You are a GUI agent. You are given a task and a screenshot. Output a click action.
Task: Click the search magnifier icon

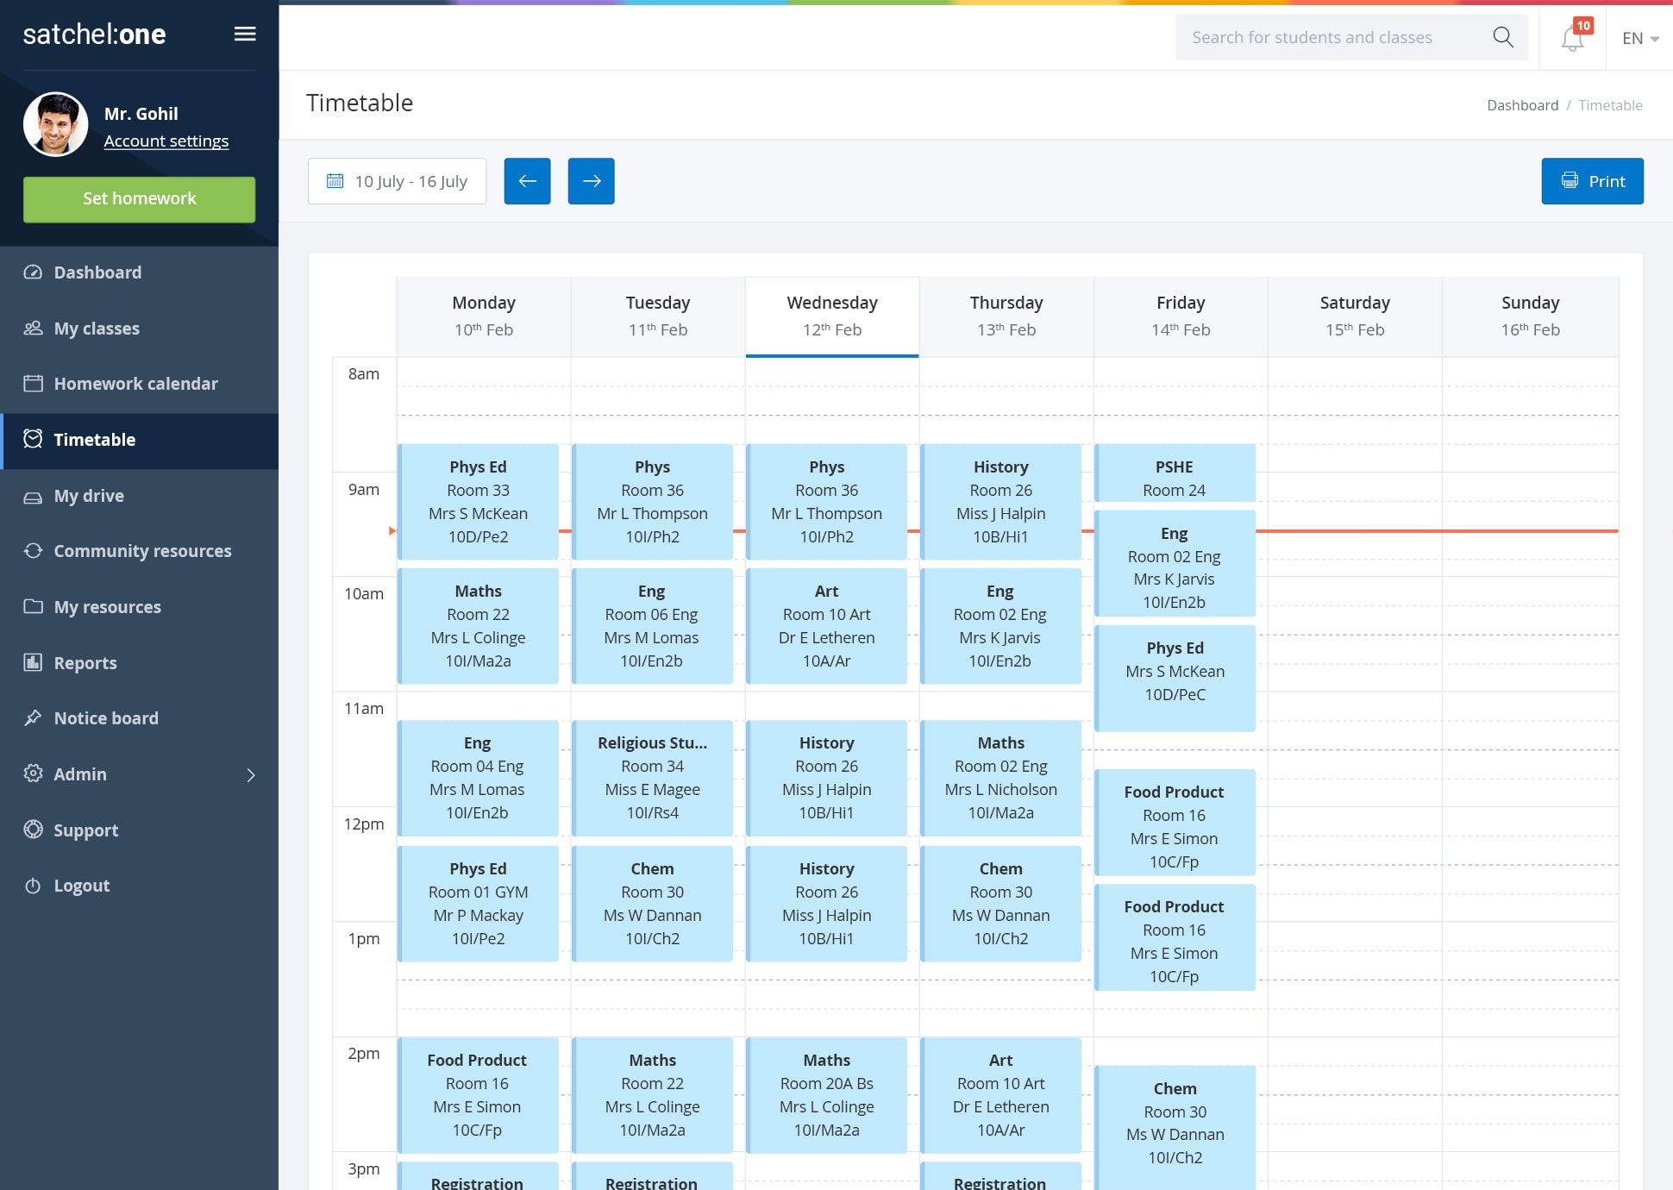(x=1503, y=37)
